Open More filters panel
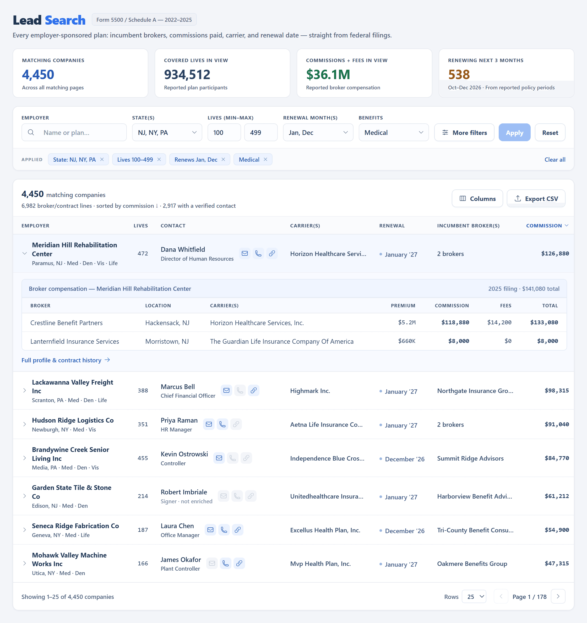Screen dimensions: 587x623 [x=464, y=133]
